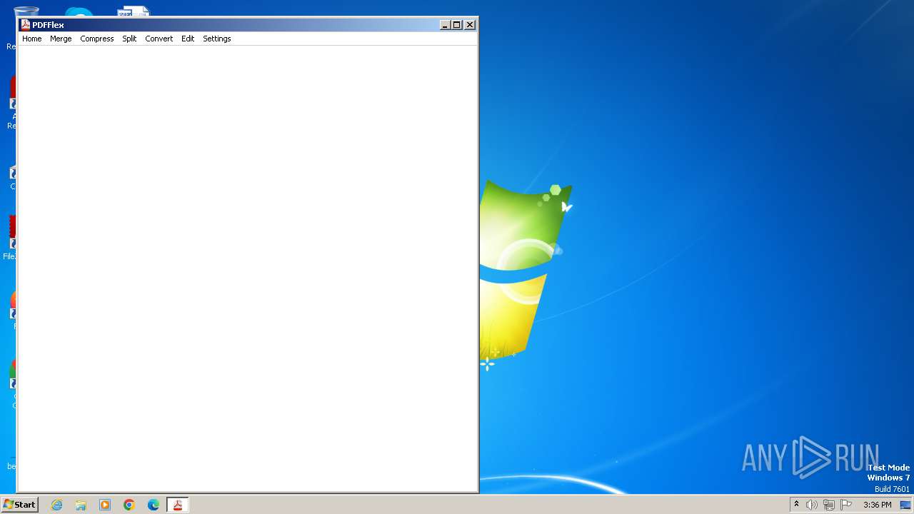Click the 3:36 PM clock

tap(877, 505)
